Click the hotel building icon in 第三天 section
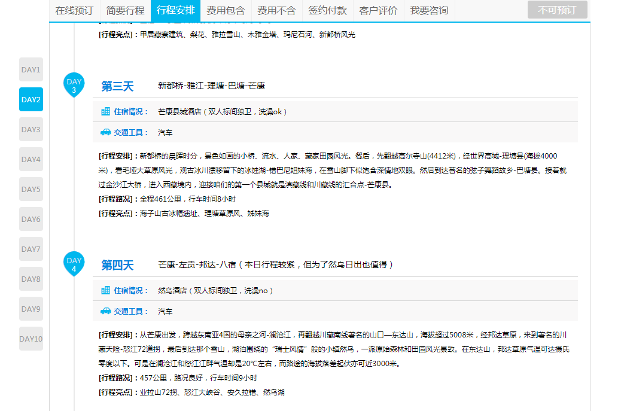The width and height of the screenshot is (621, 411). (106, 111)
